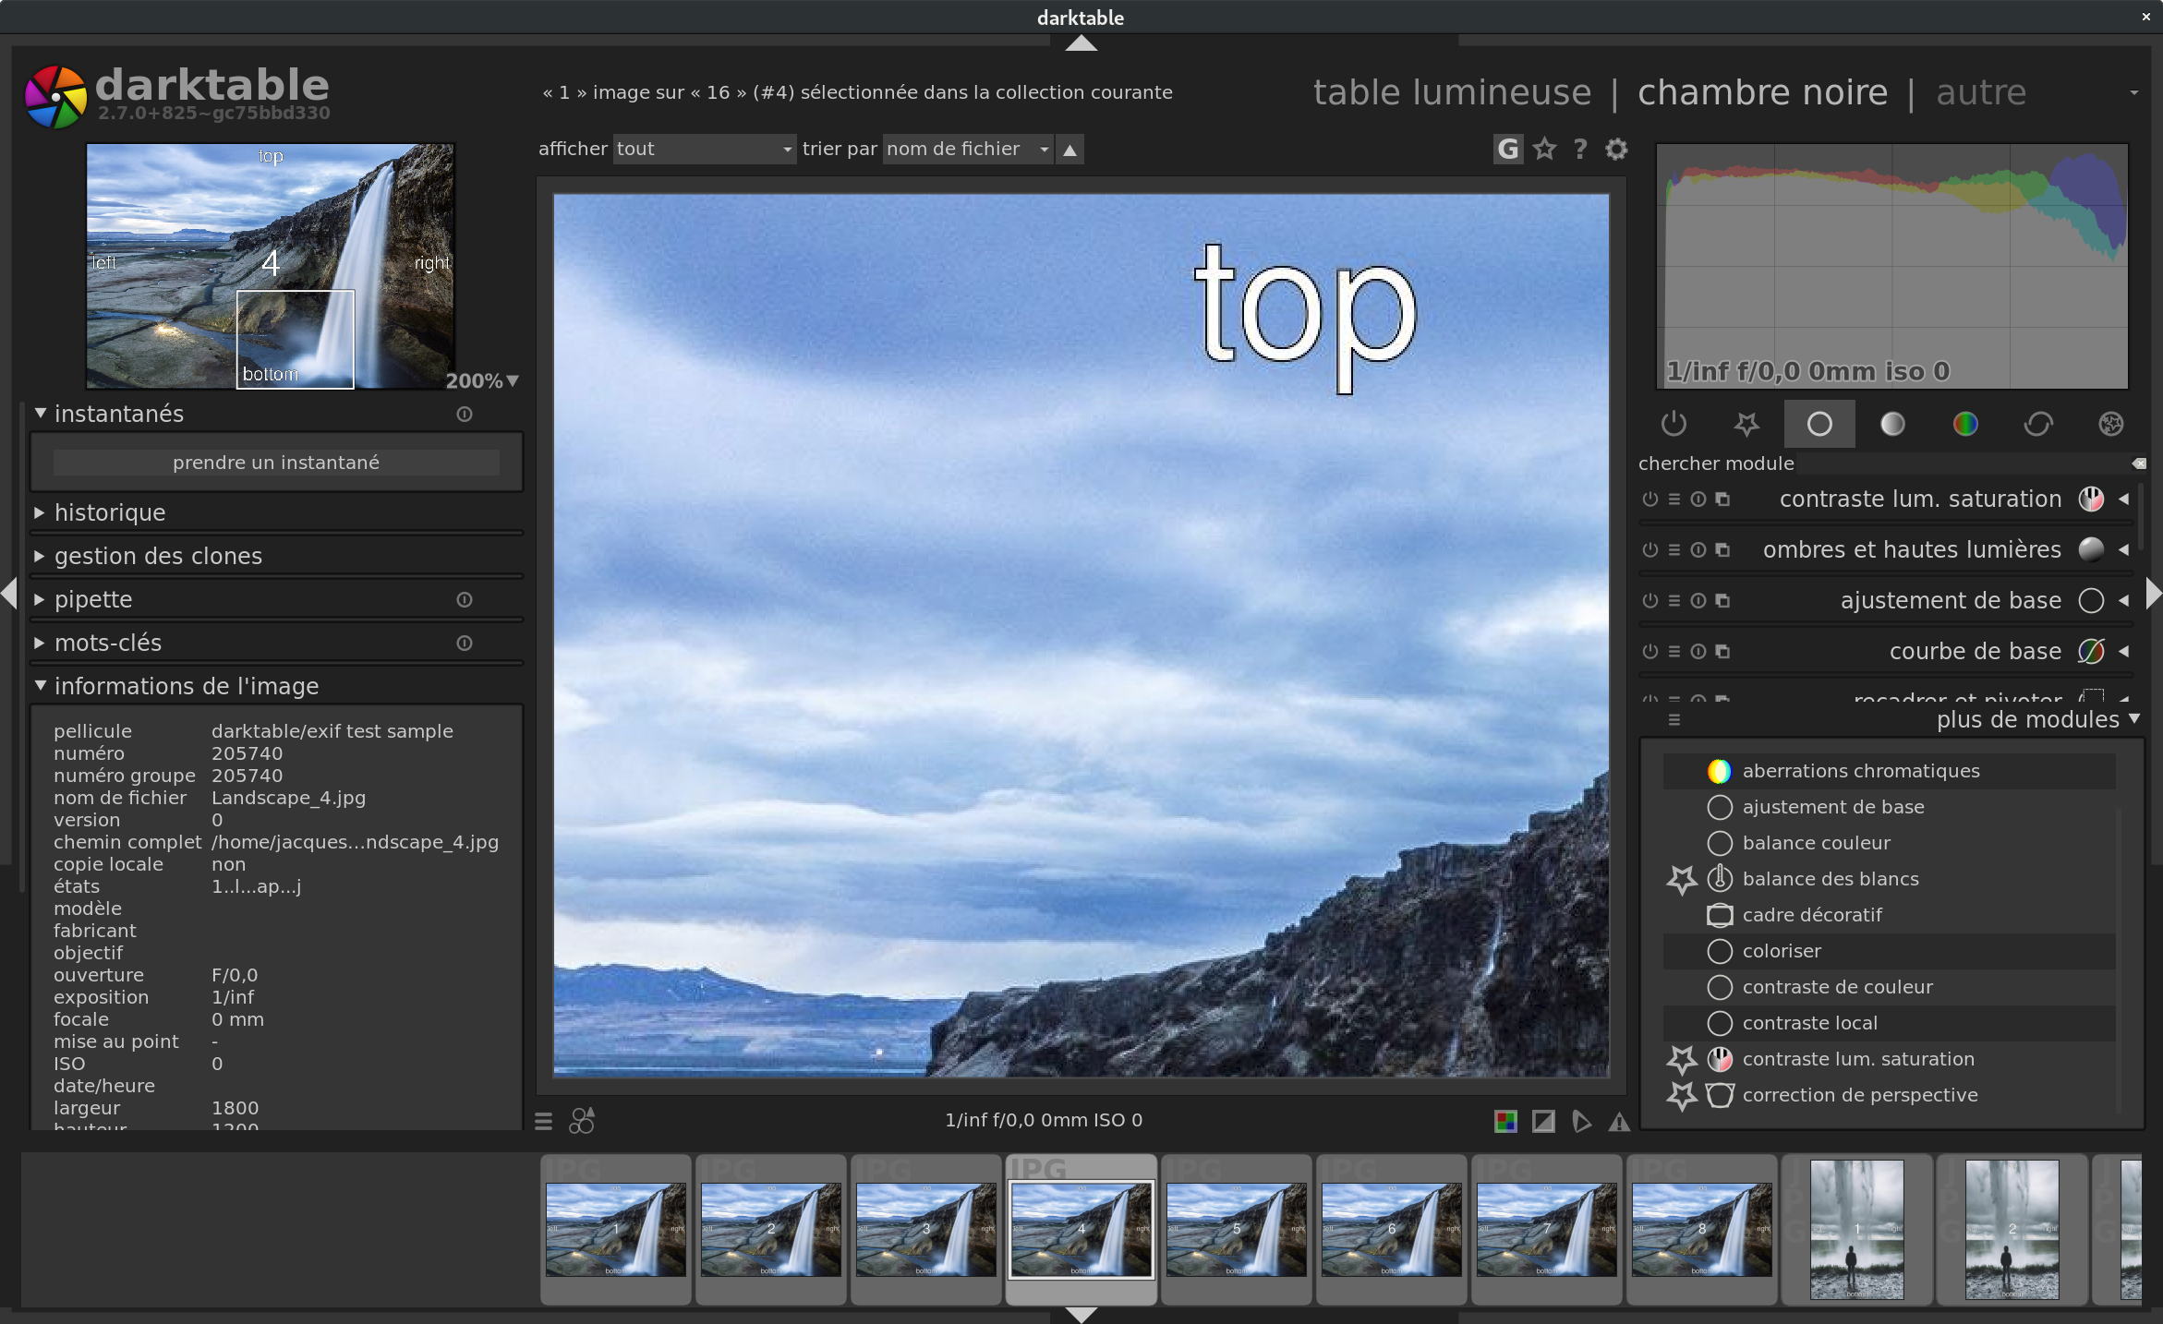Expand the historique panel
The height and width of the screenshot is (1324, 2163).
pyautogui.click(x=110, y=512)
